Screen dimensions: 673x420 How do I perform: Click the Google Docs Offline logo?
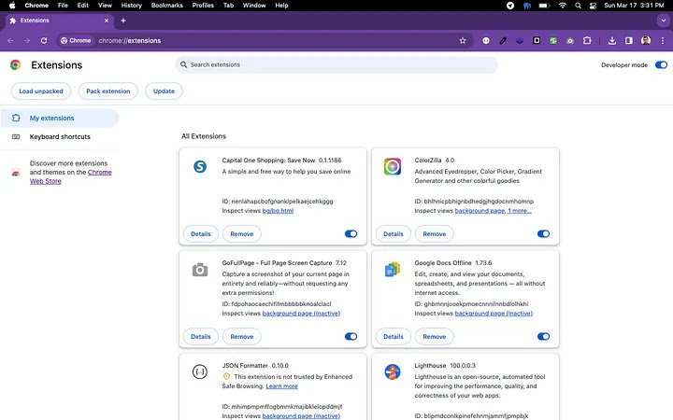click(x=393, y=269)
